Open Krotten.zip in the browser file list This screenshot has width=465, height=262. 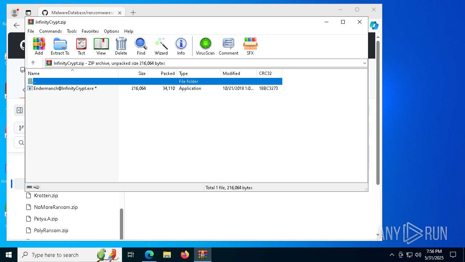(46, 195)
